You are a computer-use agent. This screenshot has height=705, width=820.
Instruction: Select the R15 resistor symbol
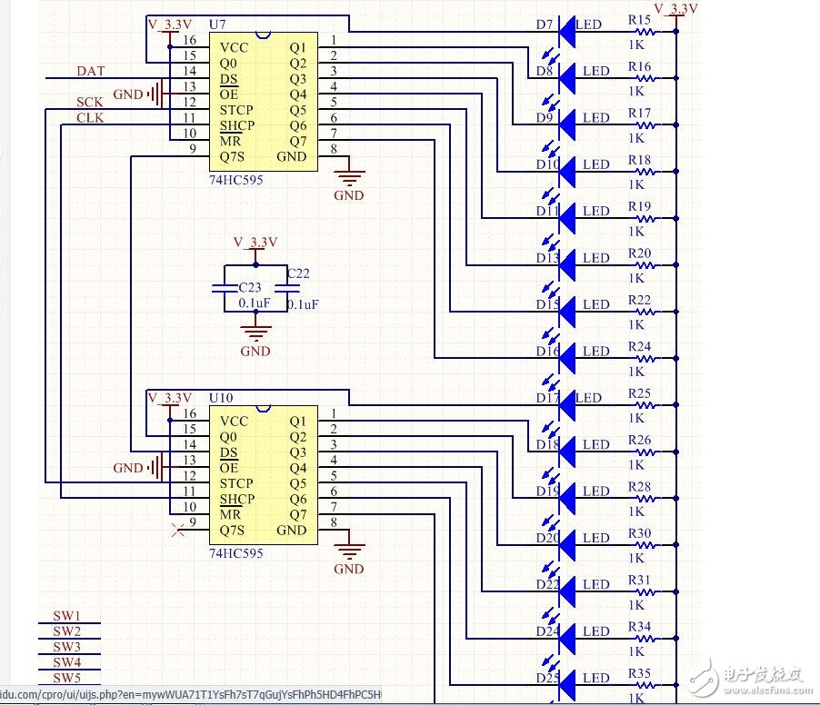tap(652, 31)
